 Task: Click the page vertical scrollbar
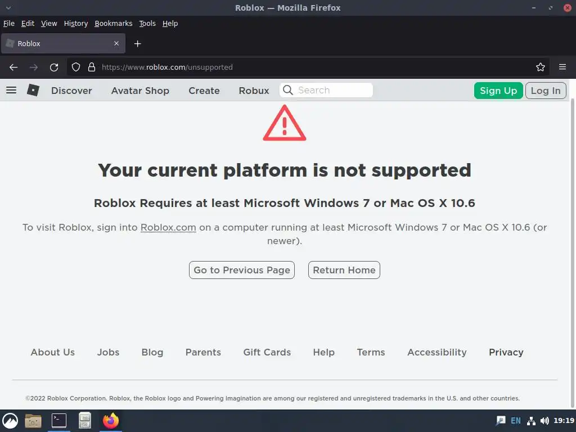point(572,254)
